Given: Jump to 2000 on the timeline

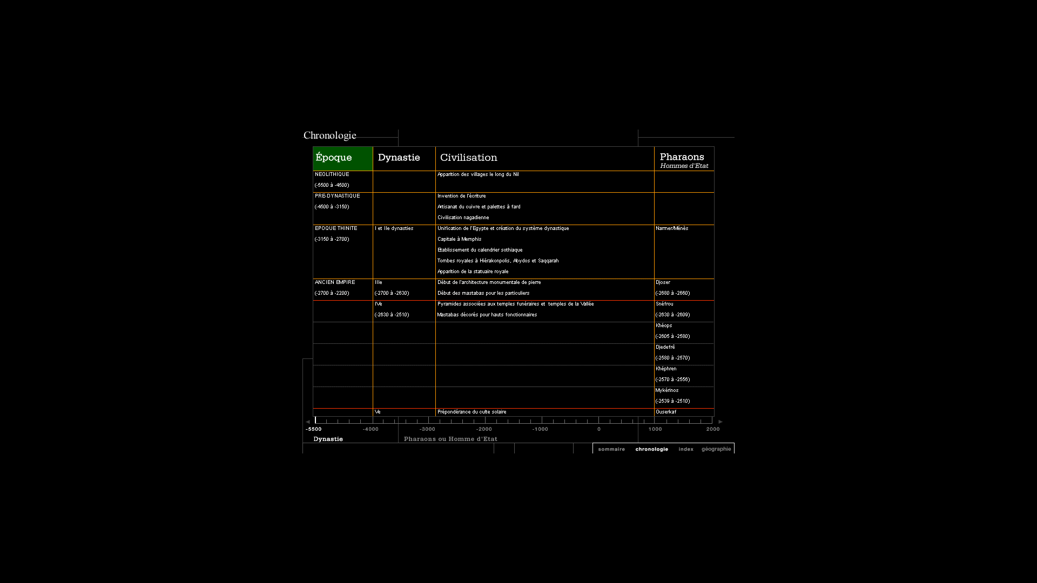Looking at the screenshot, I should click(x=713, y=429).
